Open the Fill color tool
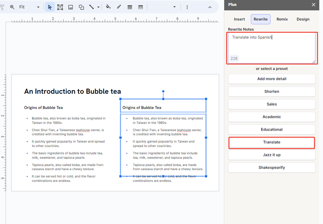 tap(108, 7)
